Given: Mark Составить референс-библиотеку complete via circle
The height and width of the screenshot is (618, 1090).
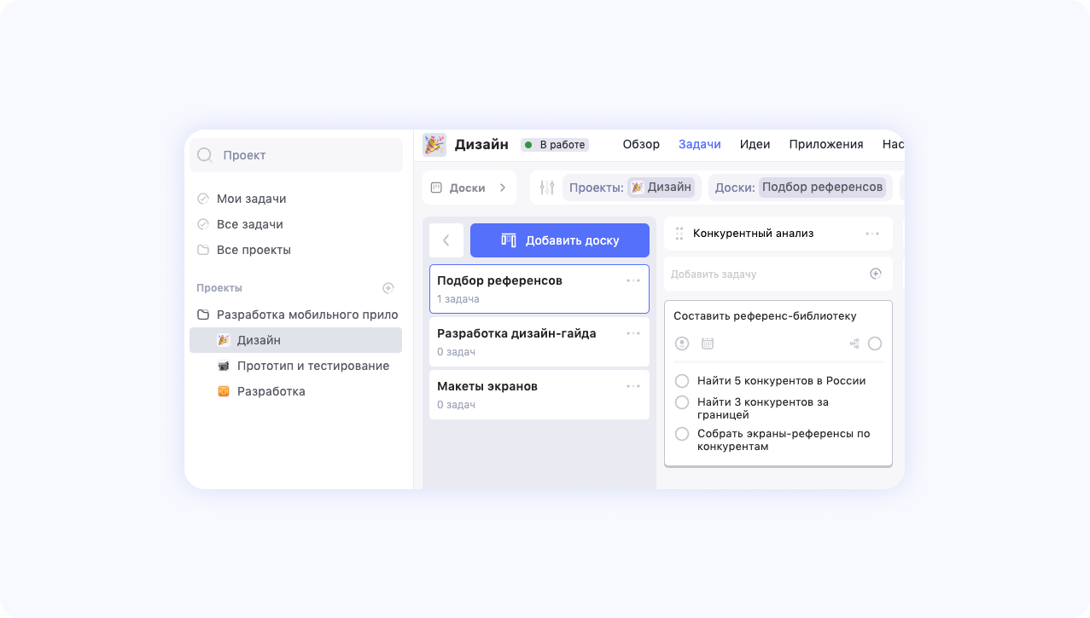Looking at the screenshot, I should click(x=875, y=343).
